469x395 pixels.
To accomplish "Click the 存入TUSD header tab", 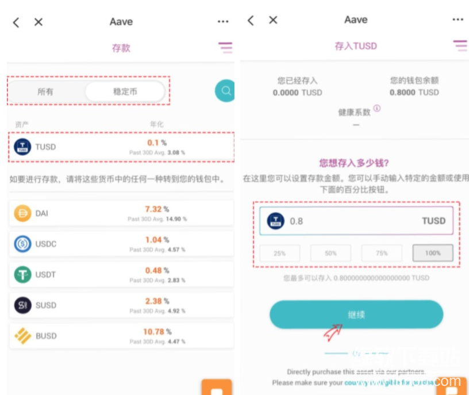I will coord(356,46).
